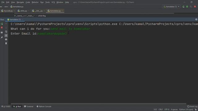Open Run tool window settings gear
Image resolution: width=198 pixels, height=111 pixels.
click(x=196, y=19)
